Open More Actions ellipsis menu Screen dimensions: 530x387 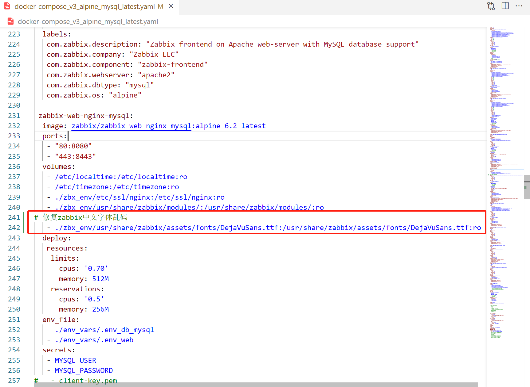click(x=519, y=6)
